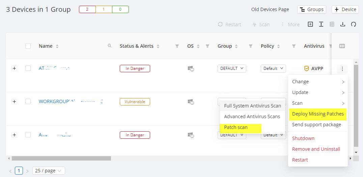Viewport: 363px width, 177px height.
Task: Filter the OS column
Action: [x=207, y=46]
